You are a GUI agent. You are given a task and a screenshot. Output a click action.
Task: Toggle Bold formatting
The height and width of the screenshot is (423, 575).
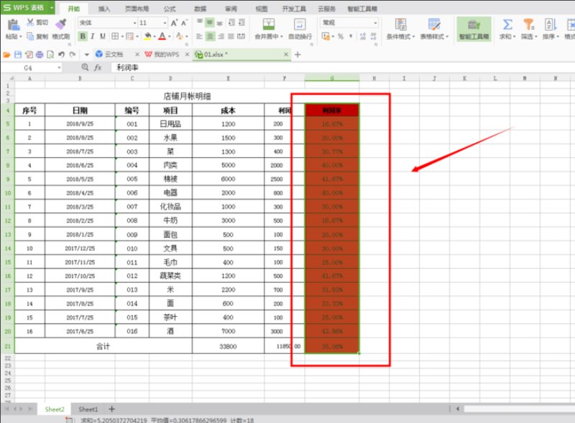pyautogui.click(x=81, y=36)
